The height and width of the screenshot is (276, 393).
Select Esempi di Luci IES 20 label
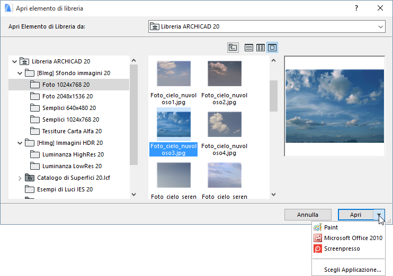65,189
